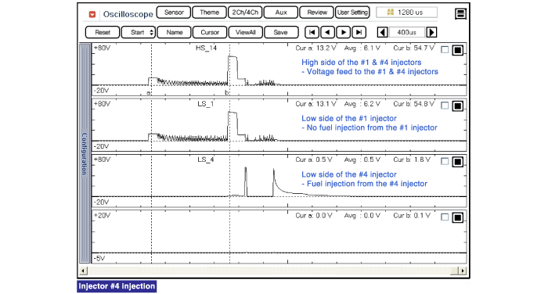The width and height of the screenshot is (548, 294).
Task: Tick the LS_4 channel checkbox
Action: pyautogui.click(x=445, y=161)
